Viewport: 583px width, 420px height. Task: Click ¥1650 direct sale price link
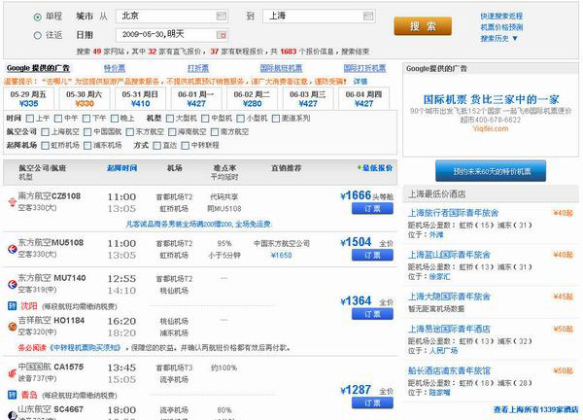point(281,255)
